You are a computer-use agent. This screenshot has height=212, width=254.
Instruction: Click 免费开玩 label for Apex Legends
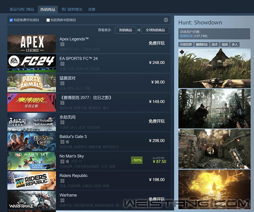pyautogui.click(x=157, y=43)
